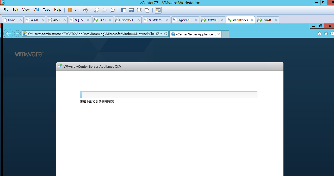The width and height of the screenshot is (334, 176).
Task: Click the appliance deployment dialog title icon
Action: pyautogui.click(x=60, y=66)
